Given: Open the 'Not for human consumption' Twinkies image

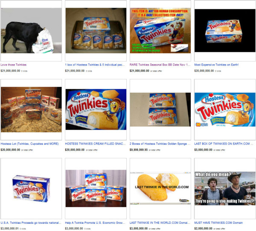Looking at the screenshot, I should click(x=160, y=31).
